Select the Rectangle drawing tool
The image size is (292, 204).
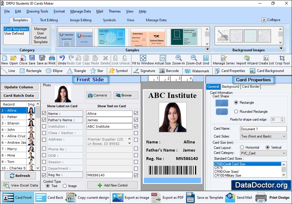[31, 71]
